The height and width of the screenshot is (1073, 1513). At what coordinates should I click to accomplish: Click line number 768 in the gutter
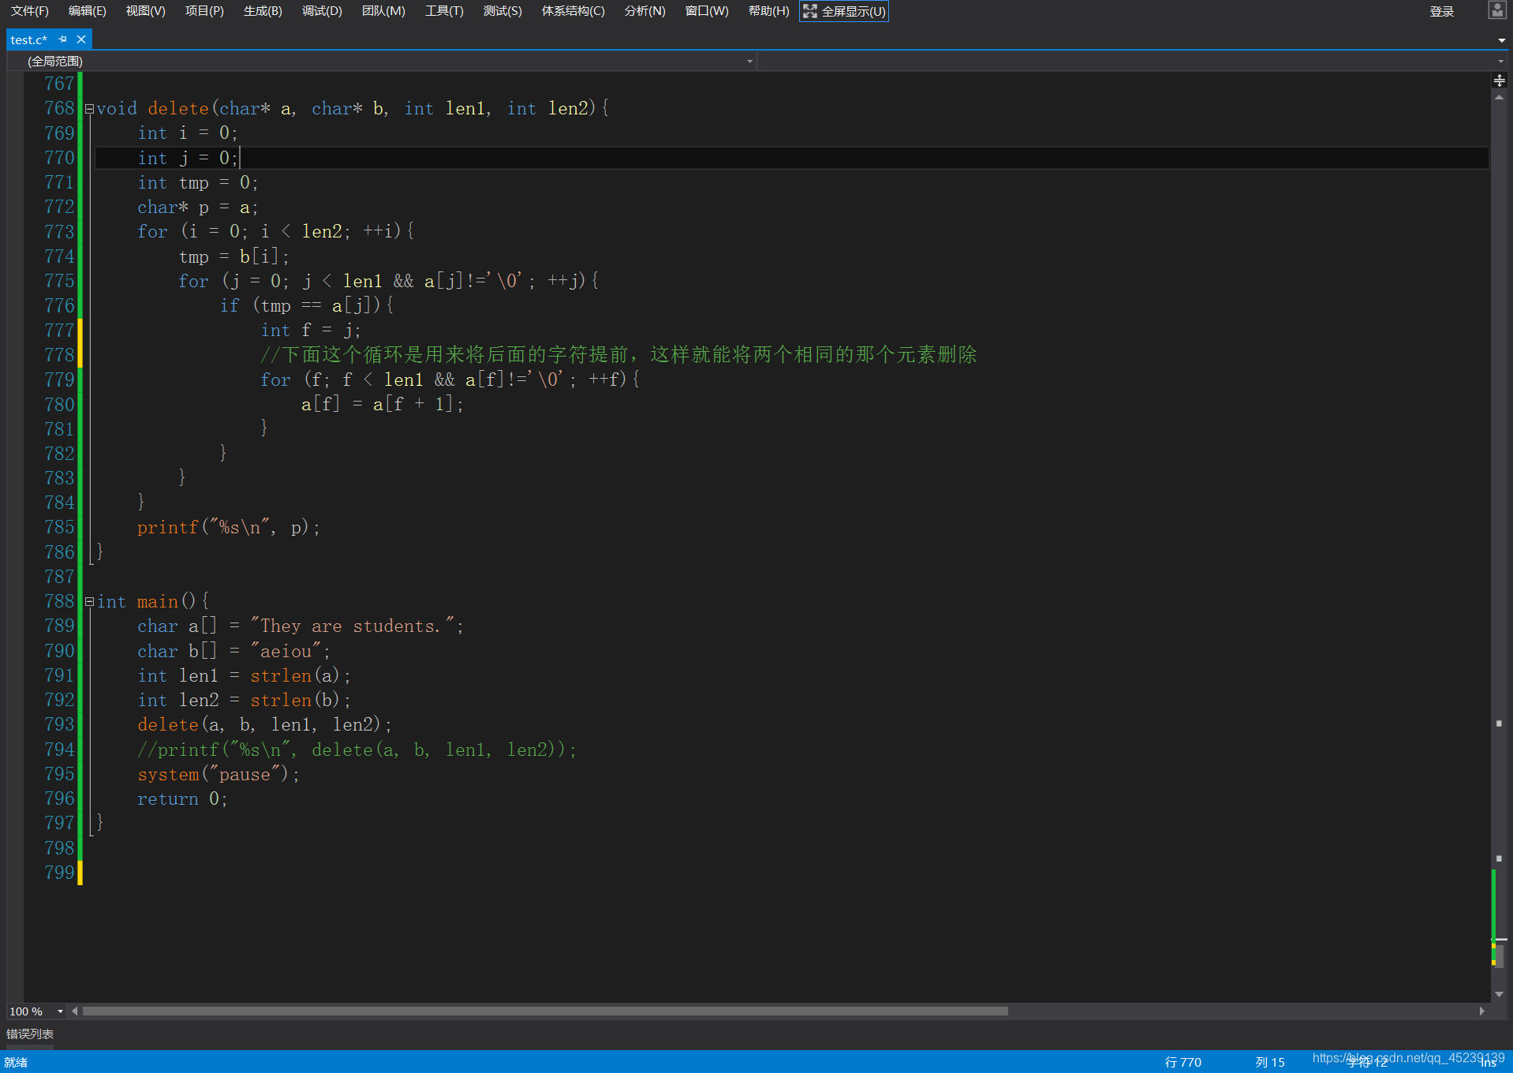59,108
